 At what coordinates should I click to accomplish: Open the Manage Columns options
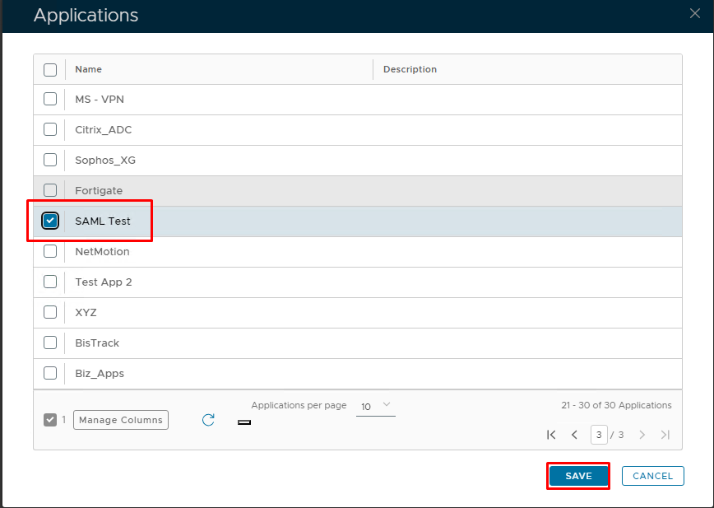[x=121, y=420]
